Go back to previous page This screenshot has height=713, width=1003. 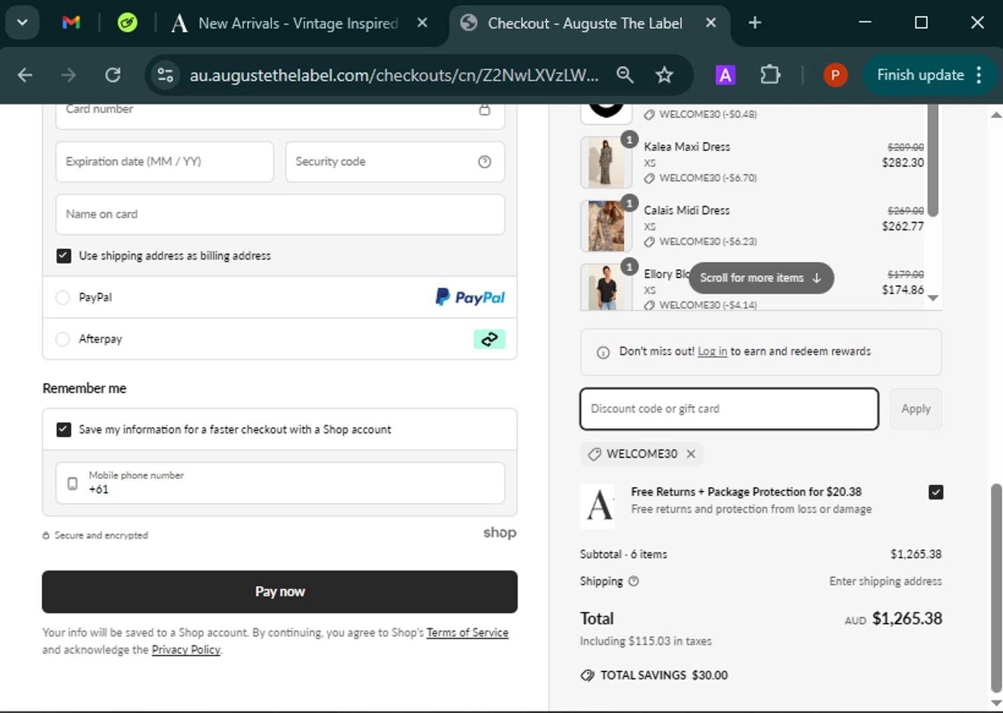(25, 75)
